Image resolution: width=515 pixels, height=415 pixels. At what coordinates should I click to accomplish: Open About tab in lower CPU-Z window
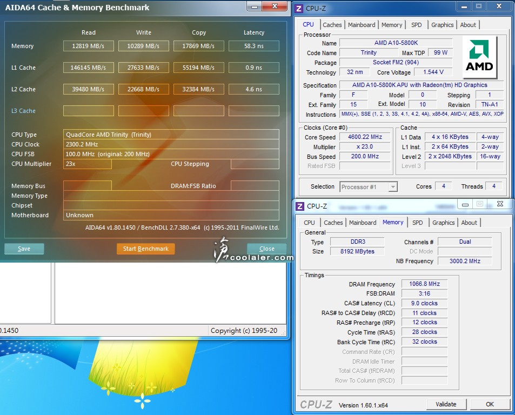click(x=469, y=223)
